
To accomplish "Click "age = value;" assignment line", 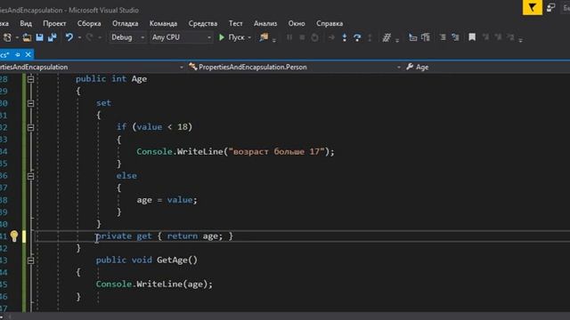I will point(167,200).
